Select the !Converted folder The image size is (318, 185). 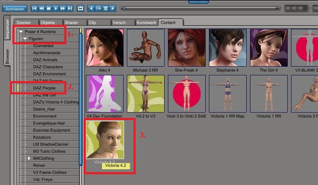(43, 46)
